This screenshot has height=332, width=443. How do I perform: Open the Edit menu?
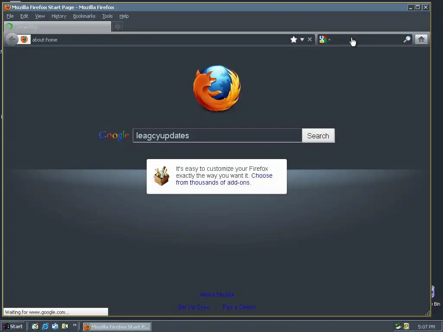[24, 16]
